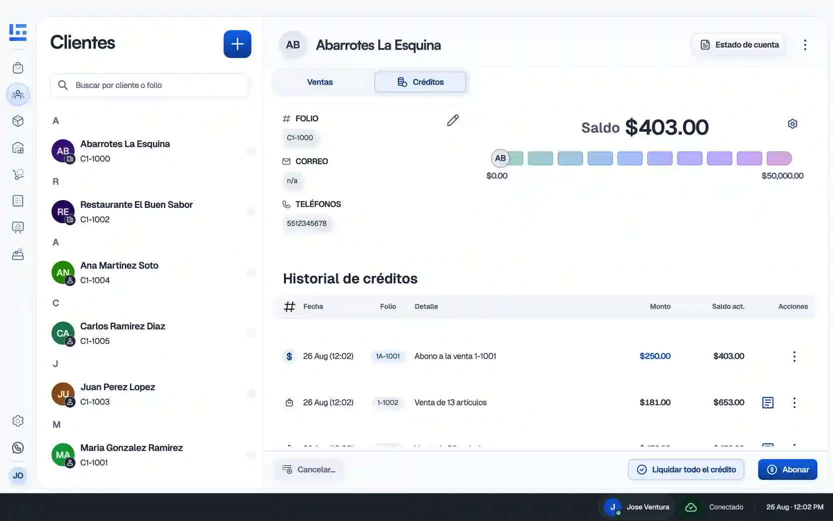Click the dollar icon on the 1A-1001 row

click(x=289, y=356)
